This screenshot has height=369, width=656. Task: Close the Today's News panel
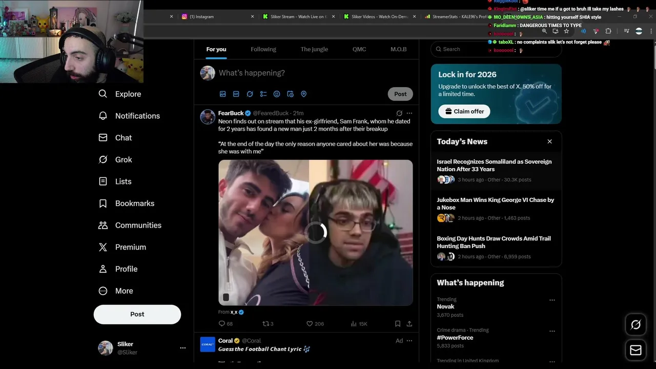click(549, 141)
